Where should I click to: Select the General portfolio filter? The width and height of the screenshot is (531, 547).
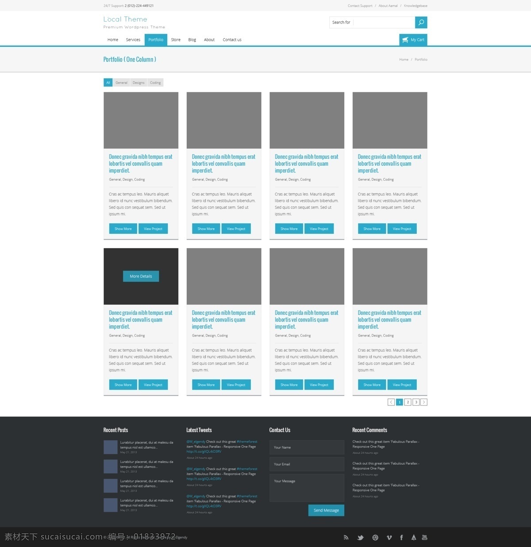point(121,83)
